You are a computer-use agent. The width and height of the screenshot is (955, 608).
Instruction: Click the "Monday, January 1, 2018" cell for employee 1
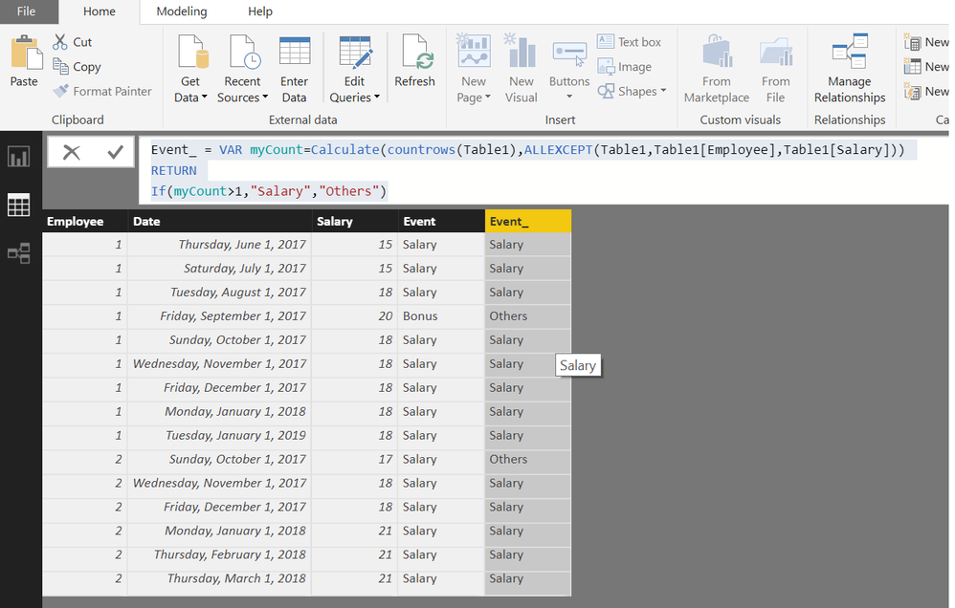click(220, 412)
